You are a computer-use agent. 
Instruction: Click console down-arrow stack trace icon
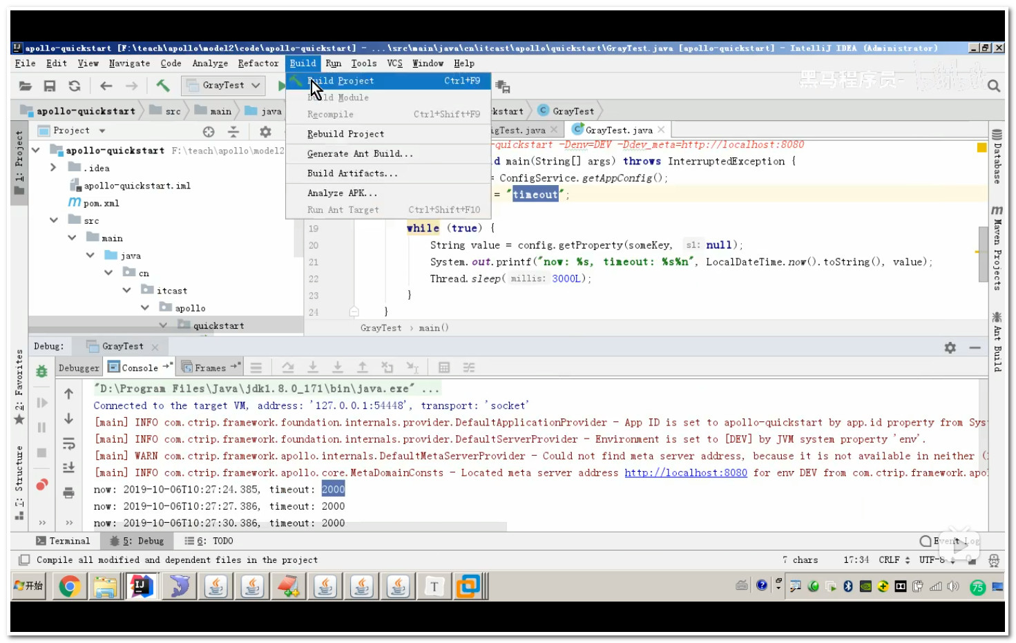(x=68, y=419)
